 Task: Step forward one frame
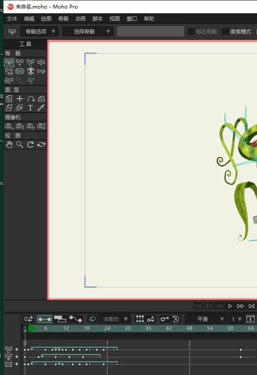pos(240,306)
